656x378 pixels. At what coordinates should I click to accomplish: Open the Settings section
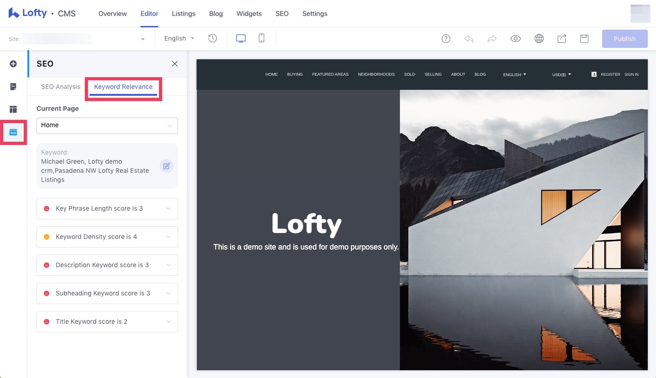point(315,14)
